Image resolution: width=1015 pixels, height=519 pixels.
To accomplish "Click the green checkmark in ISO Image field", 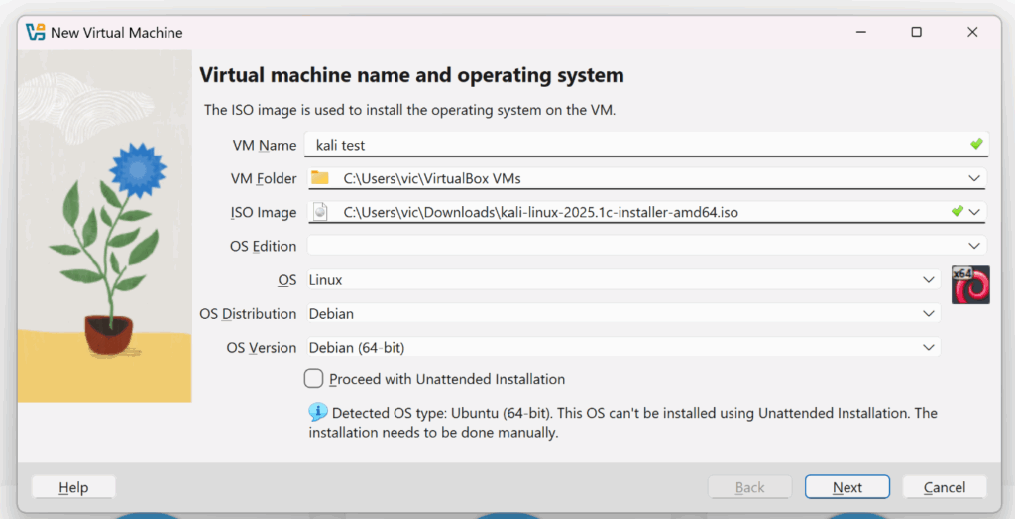I will (x=957, y=211).
